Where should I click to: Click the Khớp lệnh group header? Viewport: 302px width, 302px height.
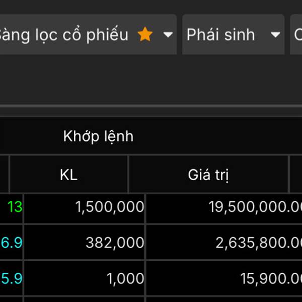98,136
